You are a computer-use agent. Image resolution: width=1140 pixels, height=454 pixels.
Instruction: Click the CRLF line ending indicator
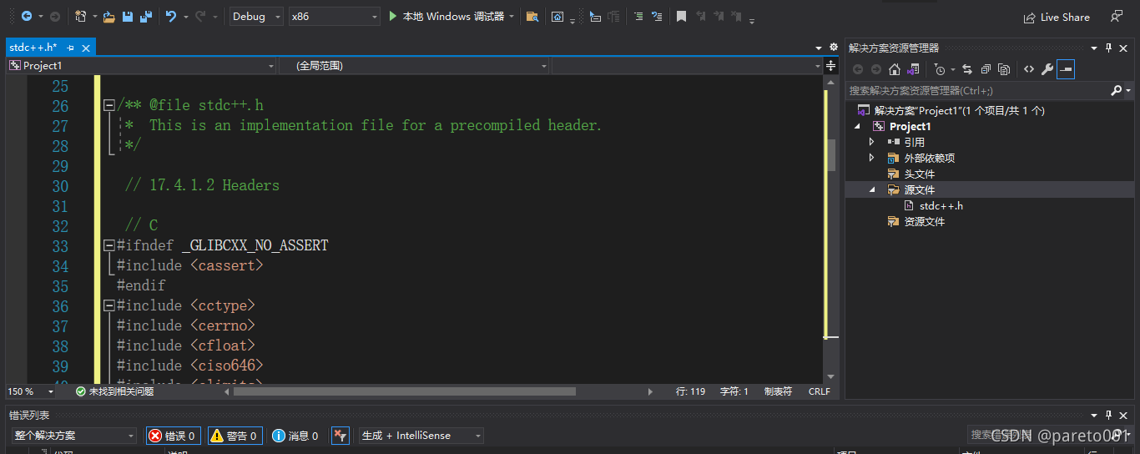coord(820,391)
